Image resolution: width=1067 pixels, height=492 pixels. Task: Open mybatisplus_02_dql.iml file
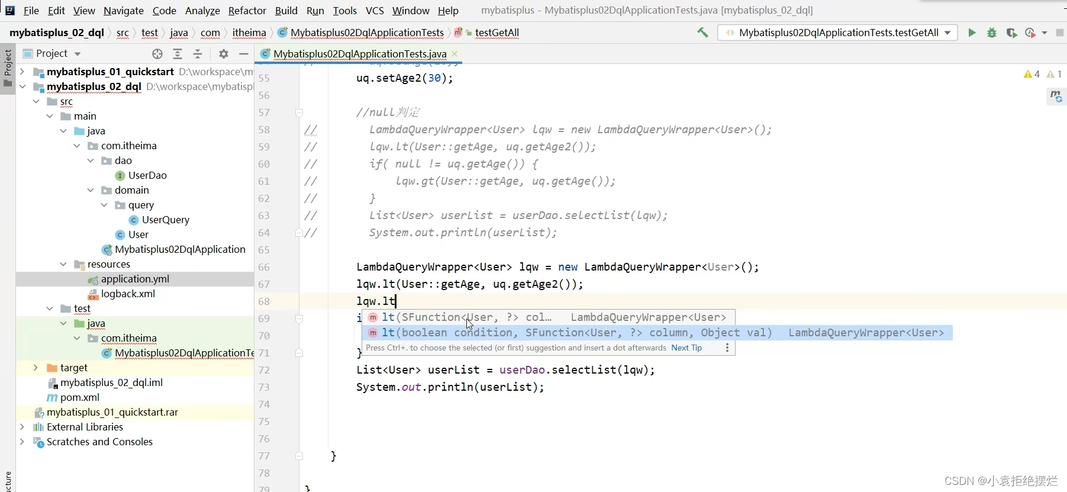[111, 382]
